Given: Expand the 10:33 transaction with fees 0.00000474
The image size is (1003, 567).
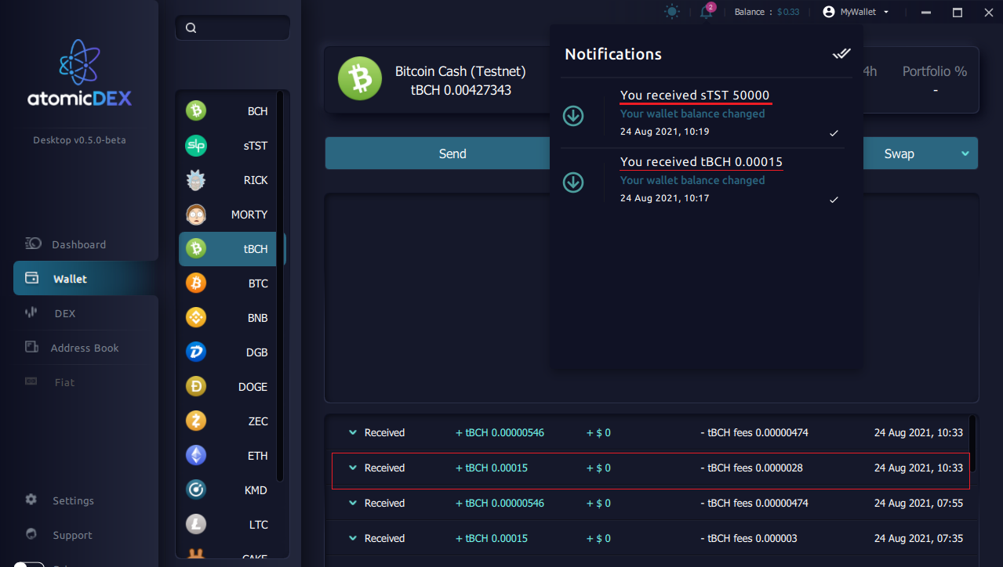Looking at the screenshot, I should pyautogui.click(x=353, y=432).
